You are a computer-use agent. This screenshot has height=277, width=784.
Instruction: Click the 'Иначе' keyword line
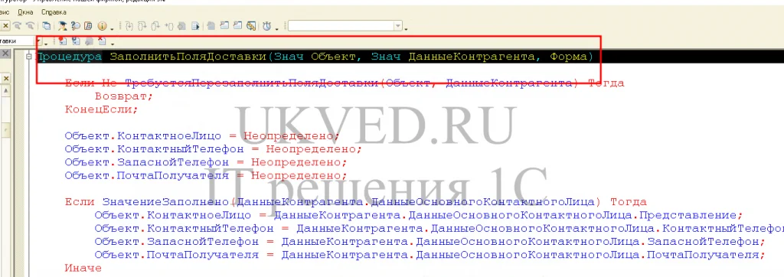pos(83,268)
